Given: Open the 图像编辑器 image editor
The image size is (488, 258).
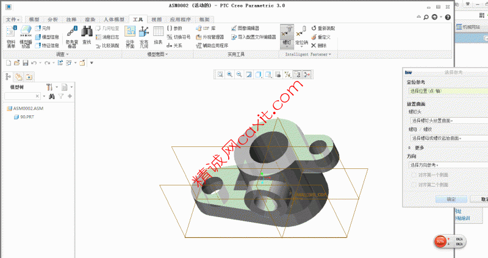Looking at the screenshot, I should pos(245,28).
